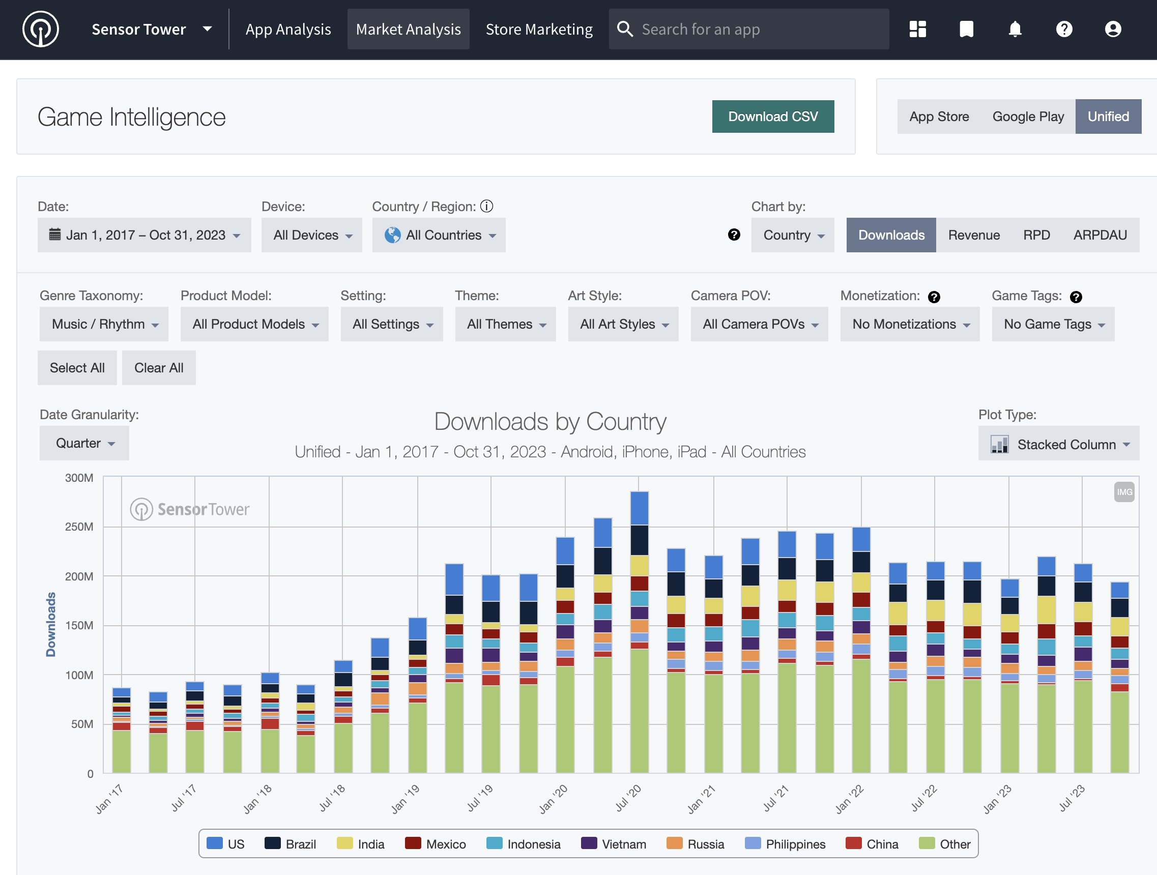
Task: Click the IMG export icon on chart
Action: pos(1123,492)
